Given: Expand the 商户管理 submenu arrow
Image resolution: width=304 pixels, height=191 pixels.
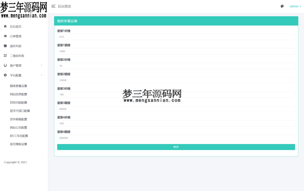Looking at the screenshot, I should coord(42,65).
